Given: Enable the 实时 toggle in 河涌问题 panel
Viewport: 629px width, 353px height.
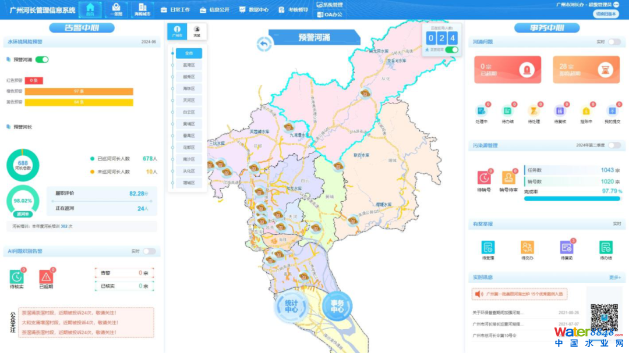Looking at the screenshot, I should click(614, 42).
